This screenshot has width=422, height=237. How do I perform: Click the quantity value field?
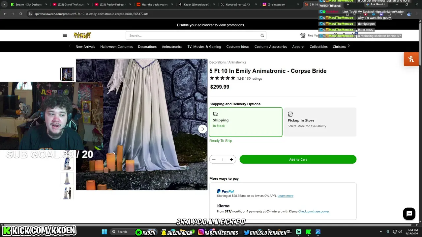223,160
